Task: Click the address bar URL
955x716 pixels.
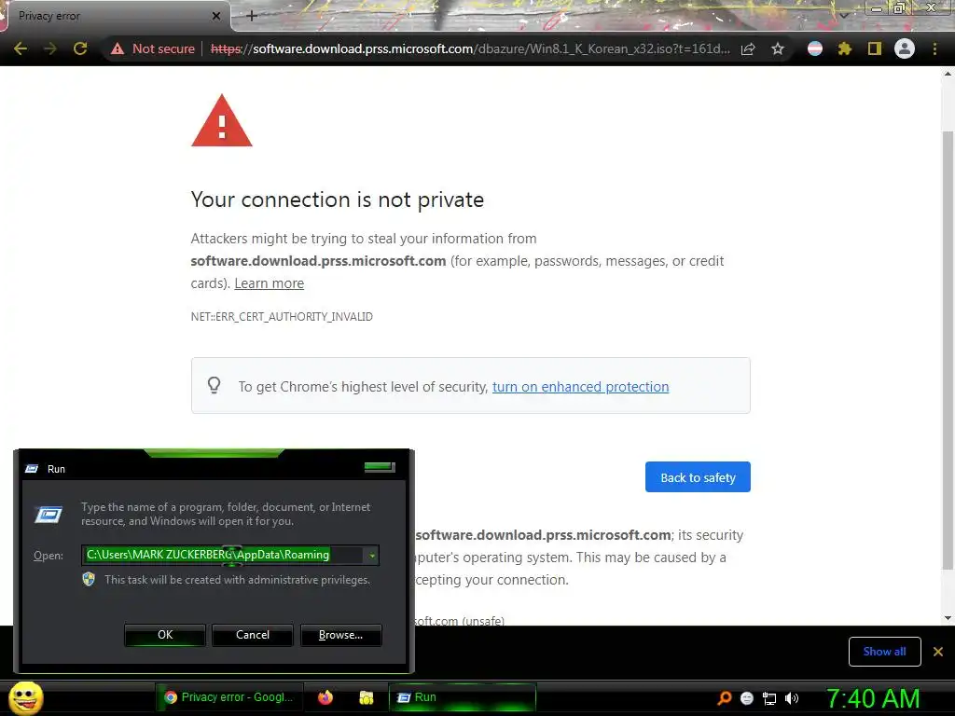Action: (x=469, y=48)
